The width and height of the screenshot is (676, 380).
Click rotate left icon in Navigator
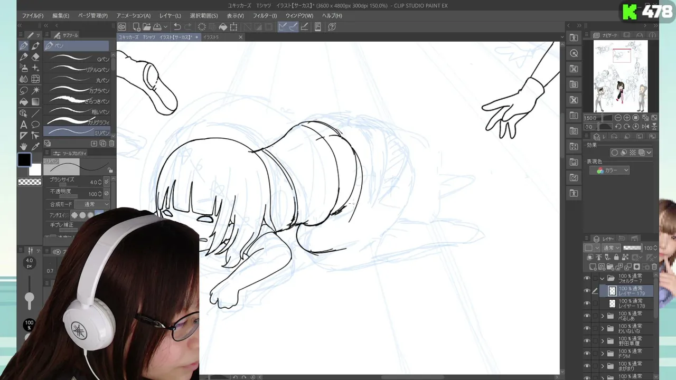[x=618, y=127]
